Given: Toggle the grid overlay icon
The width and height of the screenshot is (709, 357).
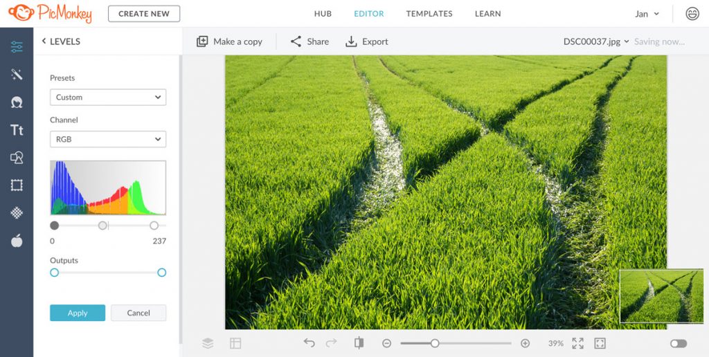Looking at the screenshot, I should click(235, 343).
